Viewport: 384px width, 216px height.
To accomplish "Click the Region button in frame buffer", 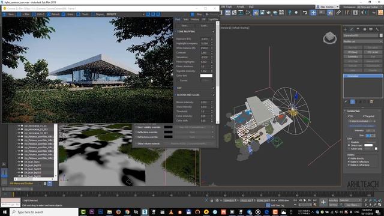I will point(97,14).
